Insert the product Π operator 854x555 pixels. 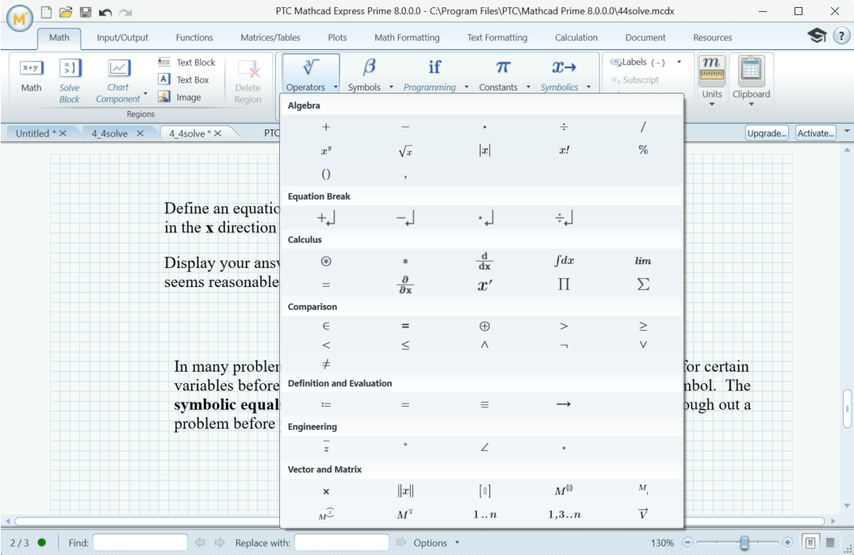coord(564,285)
